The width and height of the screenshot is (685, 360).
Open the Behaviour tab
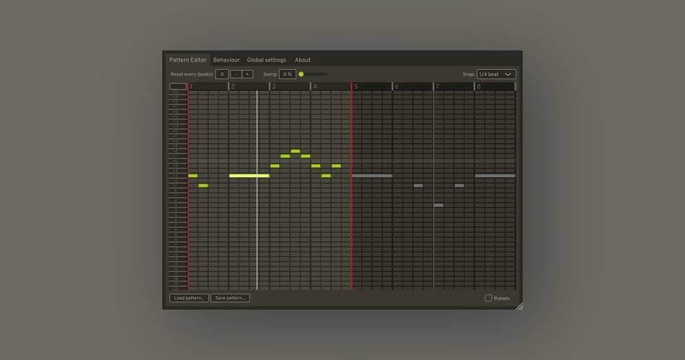point(226,60)
